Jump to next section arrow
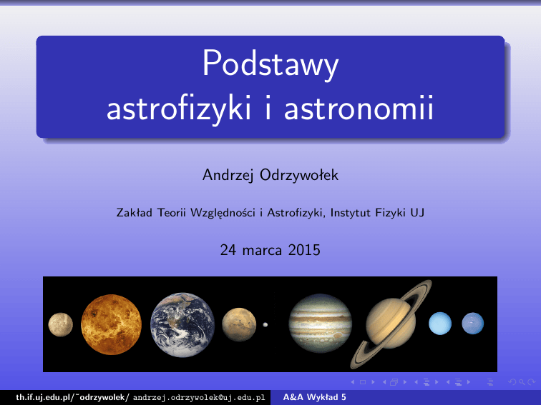The image size is (541, 405). (x=469, y=382)
